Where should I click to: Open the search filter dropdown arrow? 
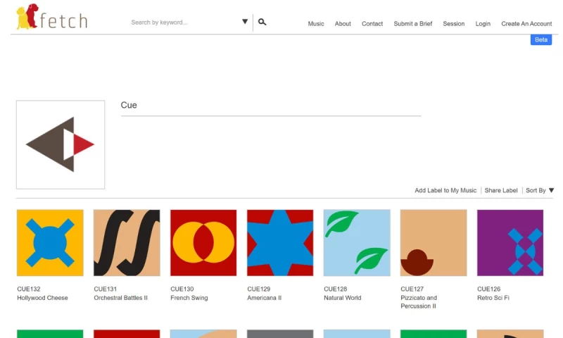pyautogui.click(x=245, y=22)
